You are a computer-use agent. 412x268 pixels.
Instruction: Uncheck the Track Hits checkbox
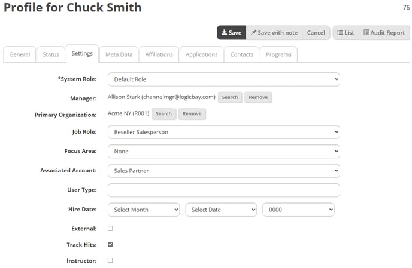pos(110,244)
